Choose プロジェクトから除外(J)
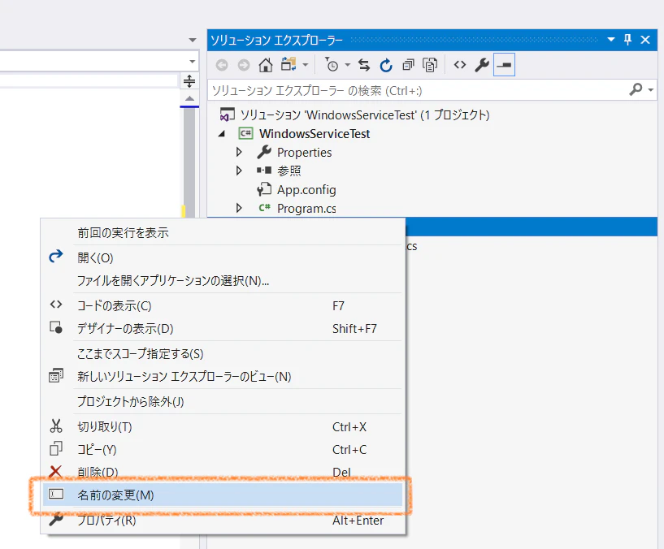Image resolution: width=664 pixels, height=549 pixels. pyautogui.click(x=223, y=401)
